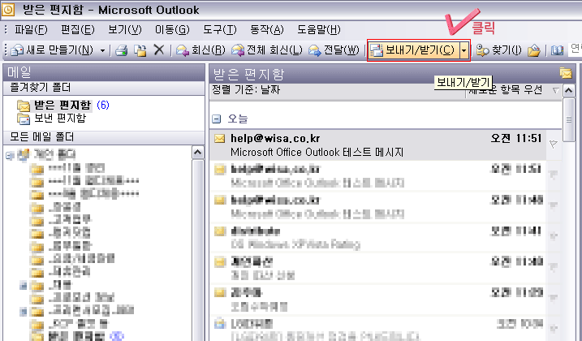Open the 동작(A) menu
Image resolution: width=582 pixels, height=341 pixels.
266,29
